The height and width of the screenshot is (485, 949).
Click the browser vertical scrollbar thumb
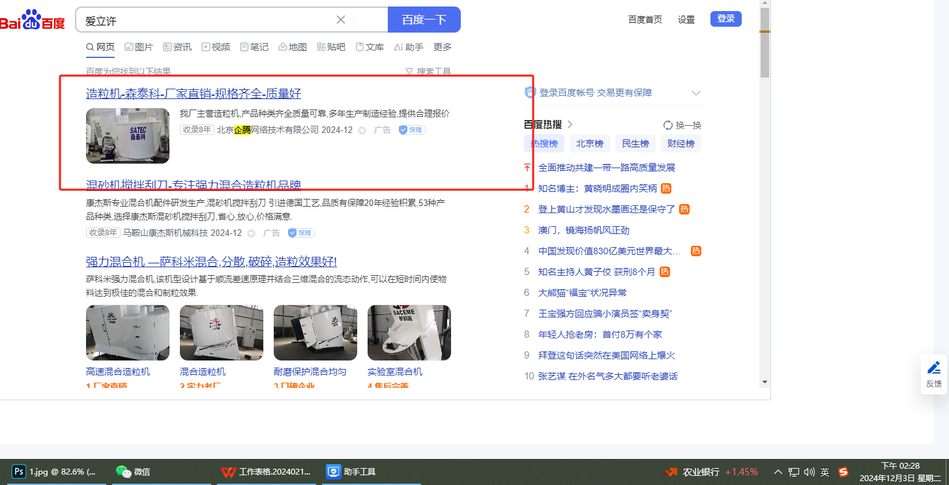pyautogui.click(x=765, y=42)
